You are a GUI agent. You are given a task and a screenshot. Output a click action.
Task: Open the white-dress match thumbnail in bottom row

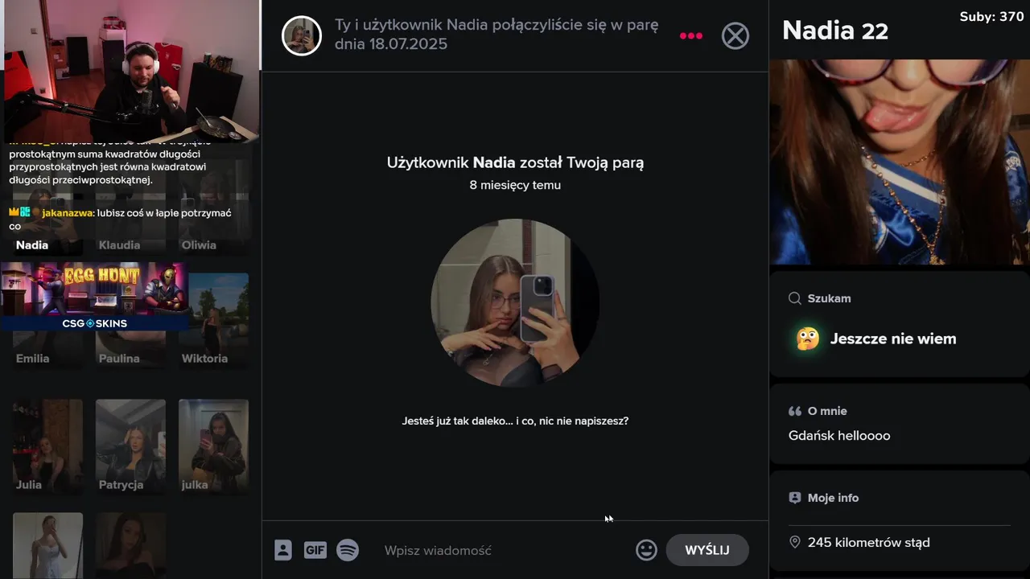[x=47, y=545]
